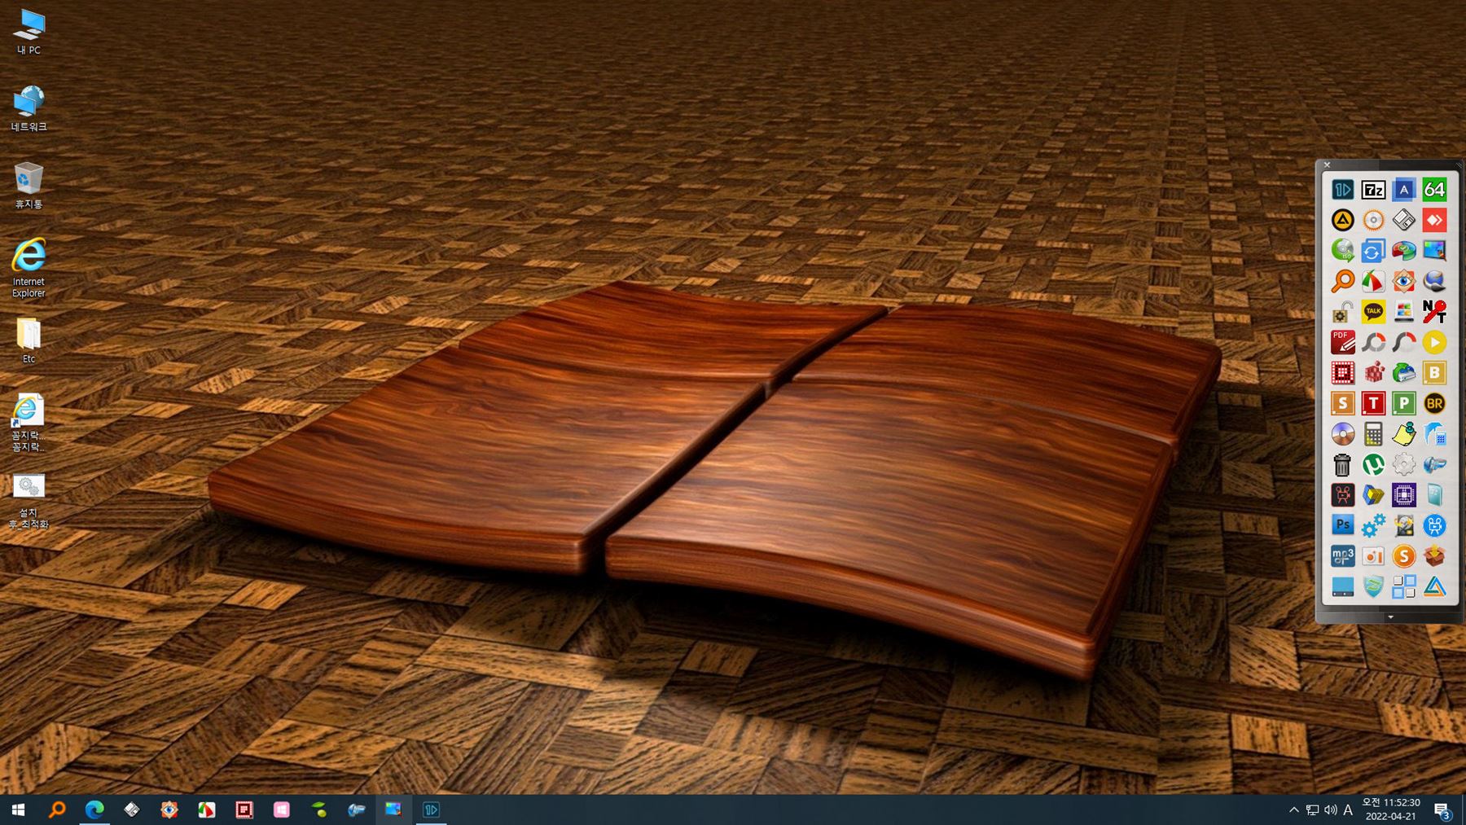Open the 1D icon at launcher top-left

[x=1342, y=190]
